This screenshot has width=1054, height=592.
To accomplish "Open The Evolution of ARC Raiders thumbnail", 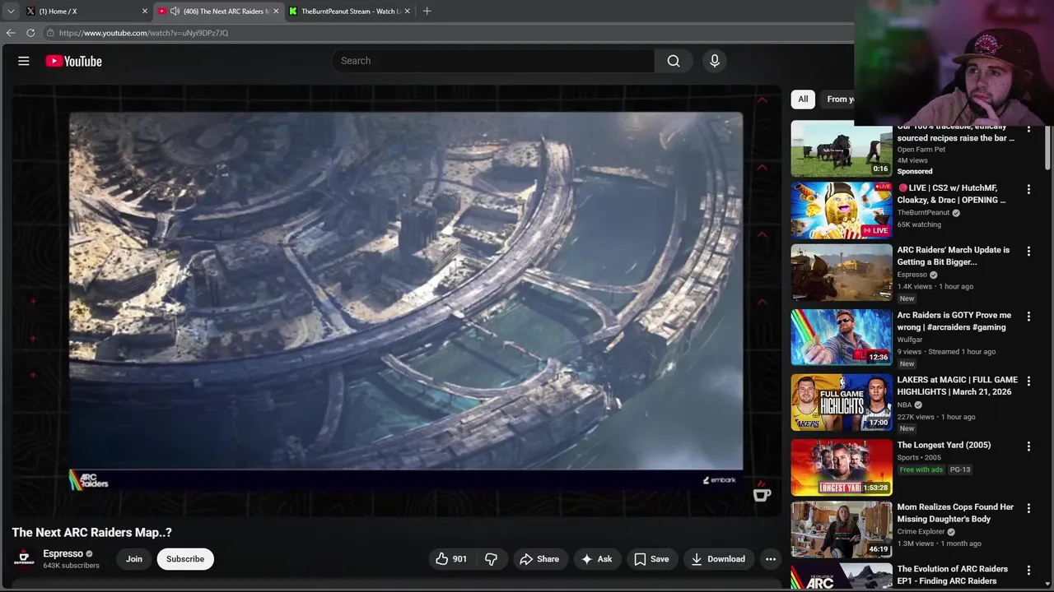I will click(x=842, y=577).
